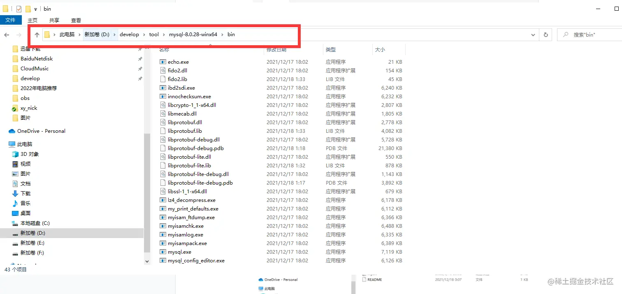Select the libmecab.dll file
622x294 pixels.
click(x=182, y=113)
